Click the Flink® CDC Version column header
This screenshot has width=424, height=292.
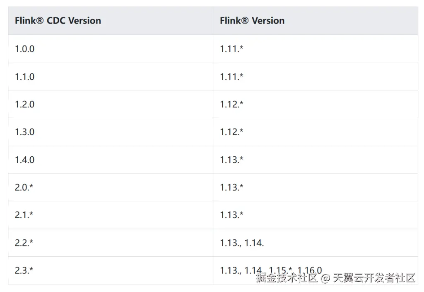point(58,21)
